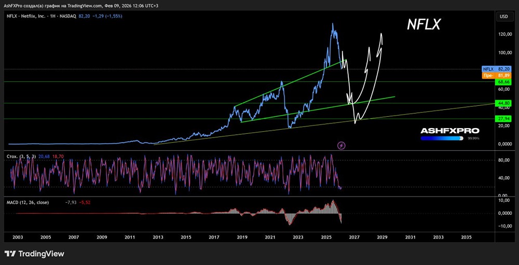Click the NFLX - Netflix, Inc. symbol title

point(42,16)
